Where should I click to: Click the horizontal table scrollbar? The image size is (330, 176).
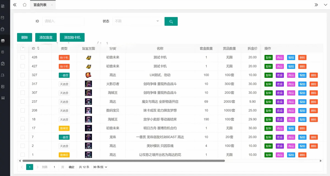tap(124, 161)
